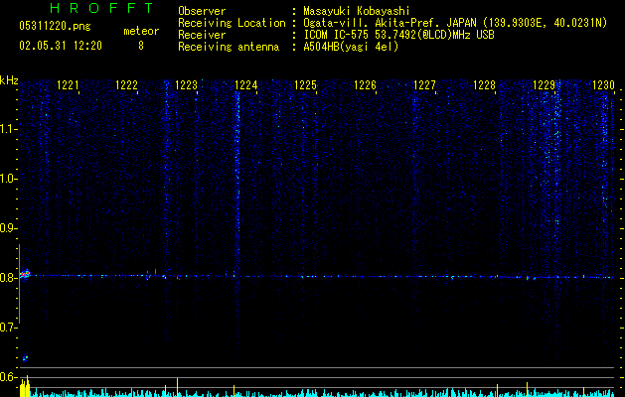
Task: Click the 1222 time marker
Action: 127,85
